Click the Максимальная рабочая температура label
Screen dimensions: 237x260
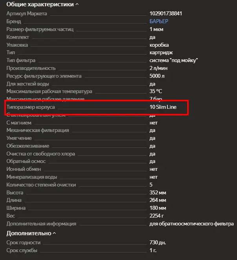coord(49,91)
